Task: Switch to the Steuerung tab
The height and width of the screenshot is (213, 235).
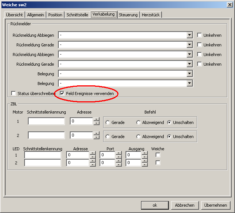Action: 128,15
